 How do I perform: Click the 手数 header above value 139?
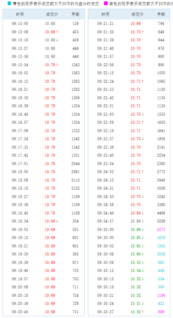pyautogui.click(x=76, y=14)
